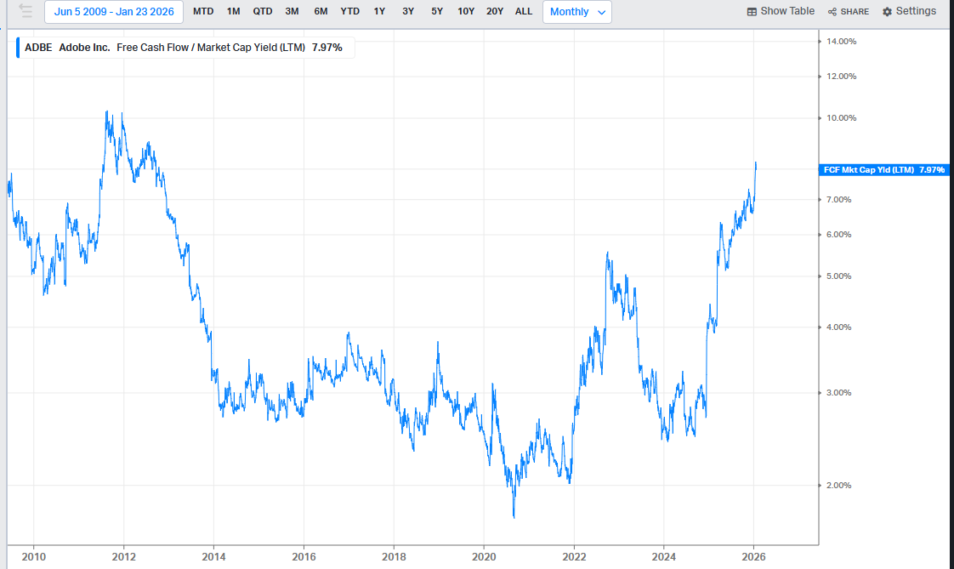The width and height of the screenshot is (954, 569).
Task: Select YTD time range
Action: click(x=349, y=12)
